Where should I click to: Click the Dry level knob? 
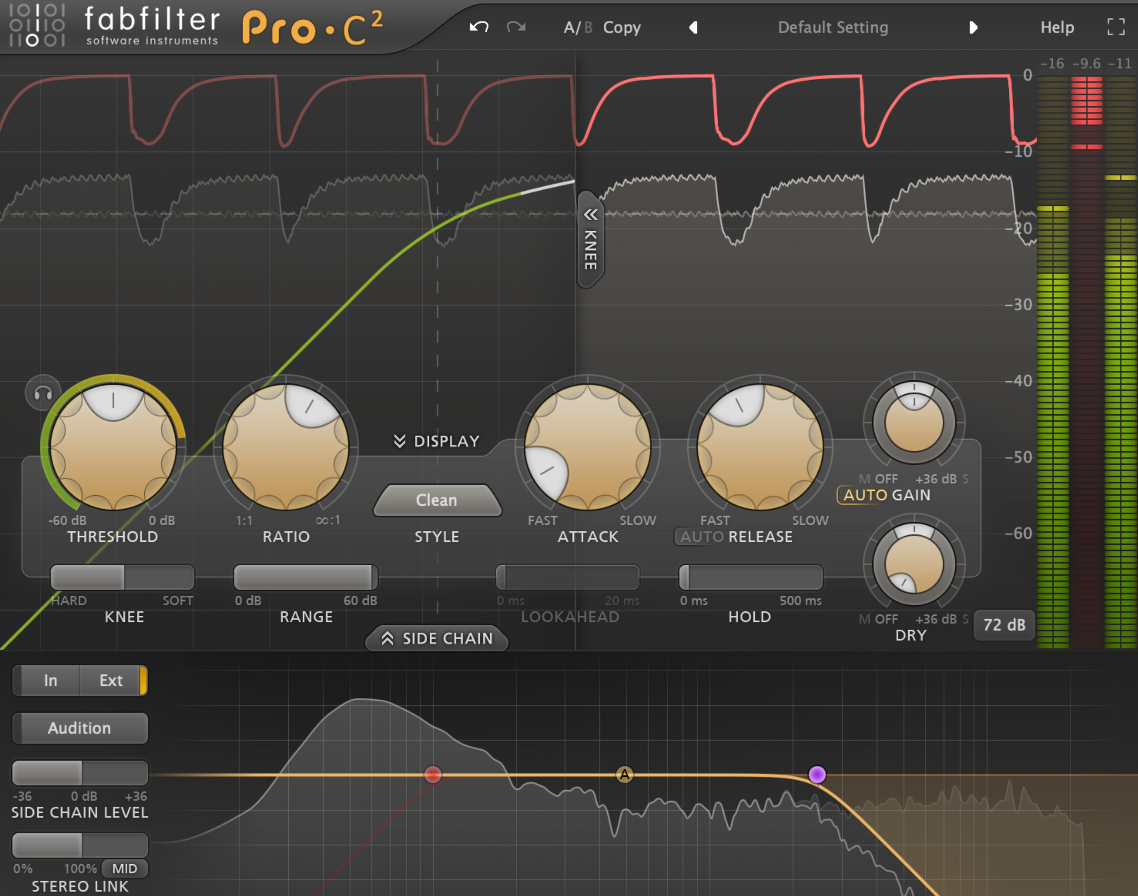[914, 564]
